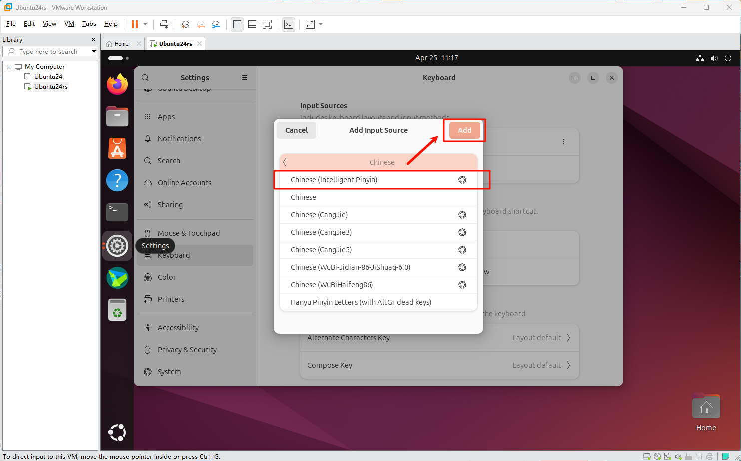Click the settings gear for Chinese (Intelligent Pinyin)
The height and width of the screenshot is (461, 741).
tap(462, 180)
